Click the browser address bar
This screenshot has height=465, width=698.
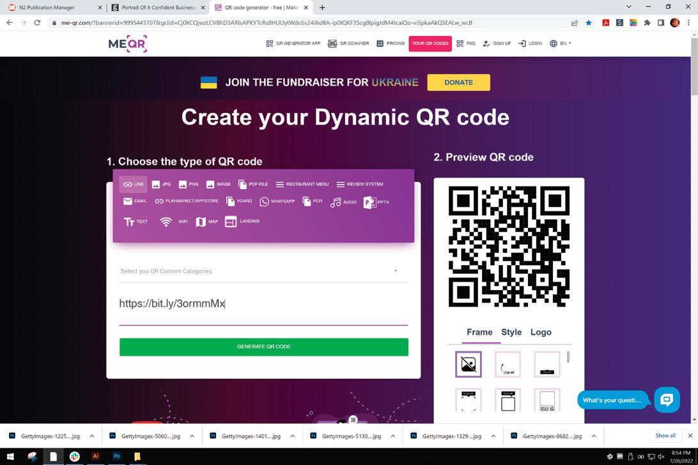coord(307,23)
